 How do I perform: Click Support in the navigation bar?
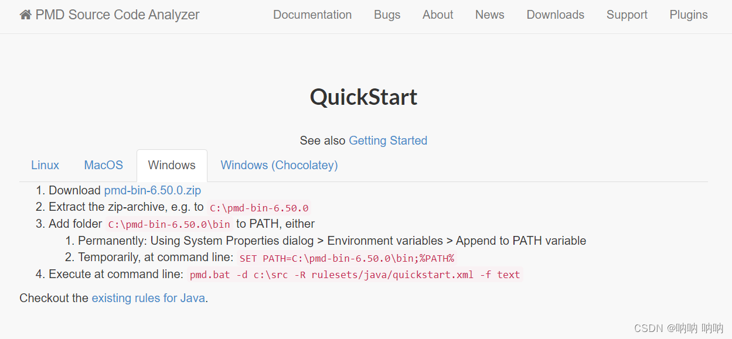[627, 15]
